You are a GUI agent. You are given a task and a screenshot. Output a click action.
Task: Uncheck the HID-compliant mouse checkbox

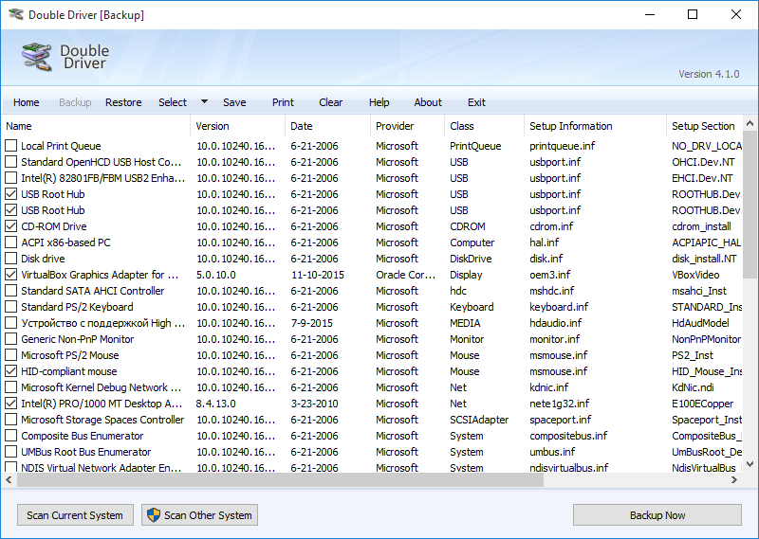coord(10,370)
